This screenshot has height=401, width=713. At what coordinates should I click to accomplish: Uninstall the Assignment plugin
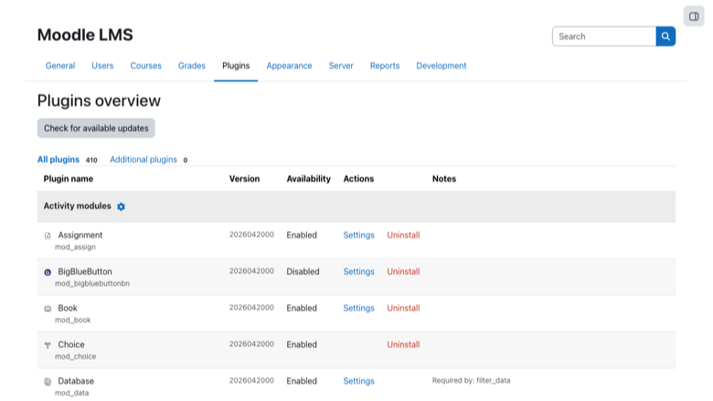(x=403, y=236)
